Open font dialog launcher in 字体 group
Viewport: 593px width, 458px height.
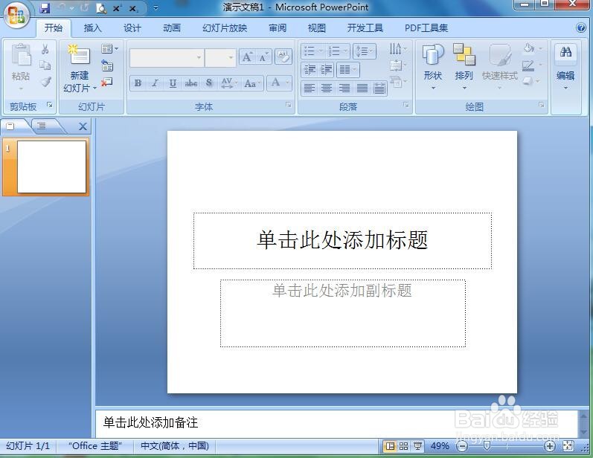pyautogui.click(x=288, y=105)
